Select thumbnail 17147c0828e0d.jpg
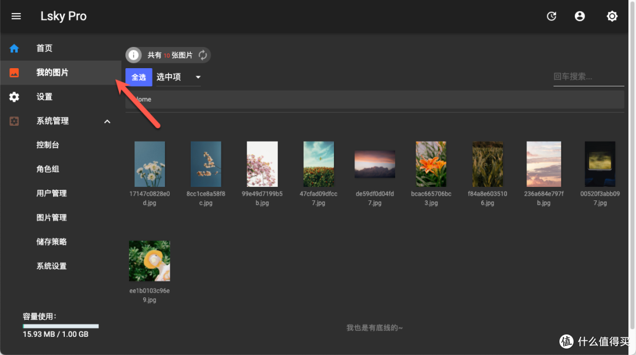The width and height of the screenshot is (636, 355). click(149, 164)
